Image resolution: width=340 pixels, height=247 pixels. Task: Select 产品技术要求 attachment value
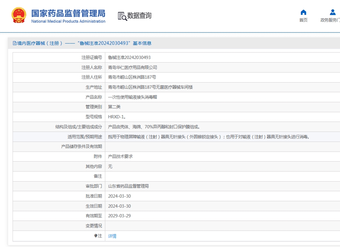[x=120, y=156]
